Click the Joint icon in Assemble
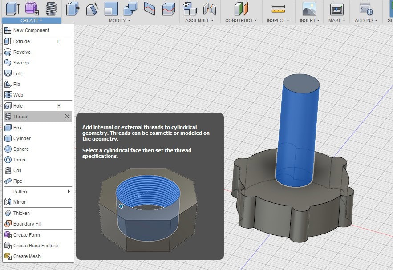393x270 pixels. (x=209, y=8)
